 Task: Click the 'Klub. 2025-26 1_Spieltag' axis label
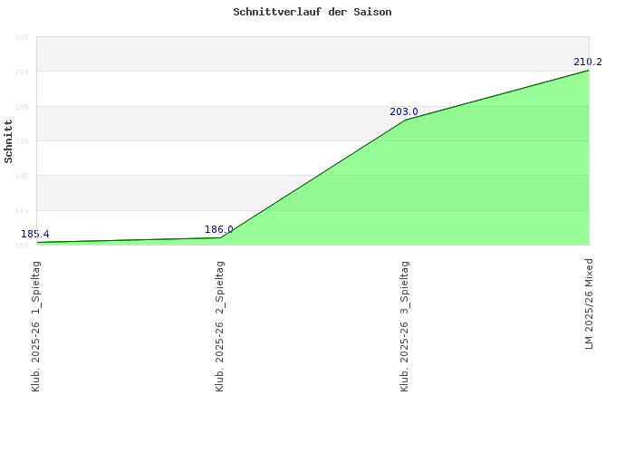coord(36,326)
